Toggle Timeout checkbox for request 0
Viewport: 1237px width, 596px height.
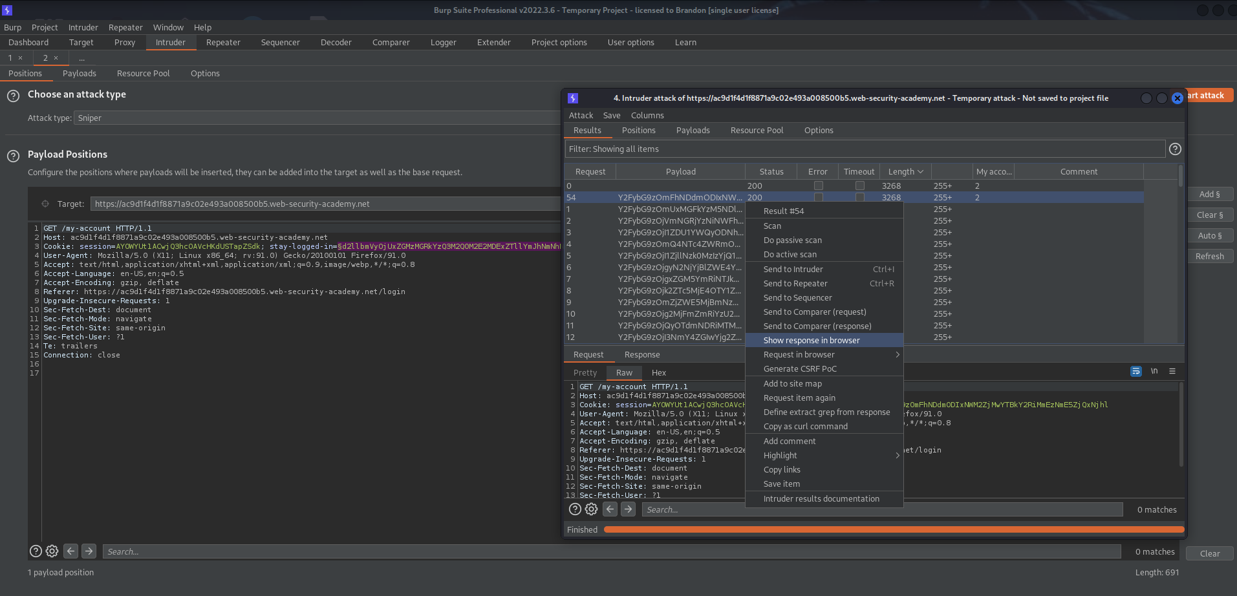pos(859,186)
